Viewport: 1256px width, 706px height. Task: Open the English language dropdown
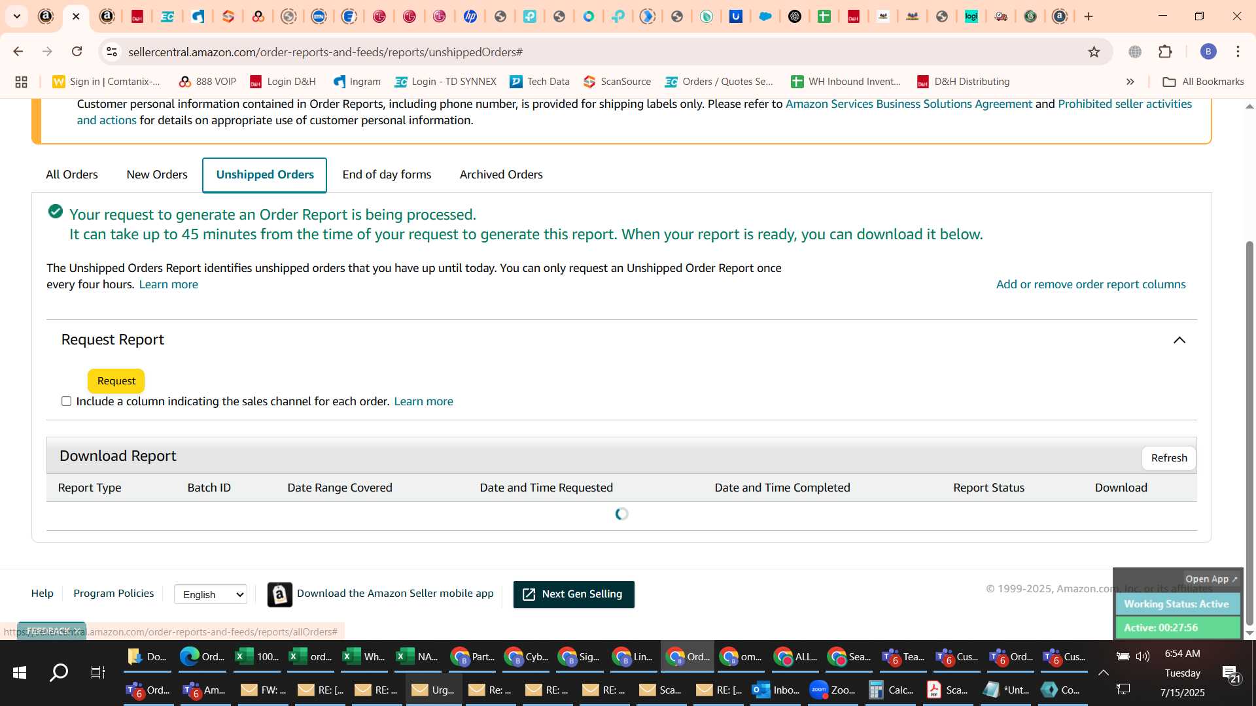point(211,594)
